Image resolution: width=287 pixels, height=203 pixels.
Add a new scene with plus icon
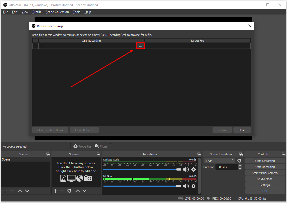(5, 191)
